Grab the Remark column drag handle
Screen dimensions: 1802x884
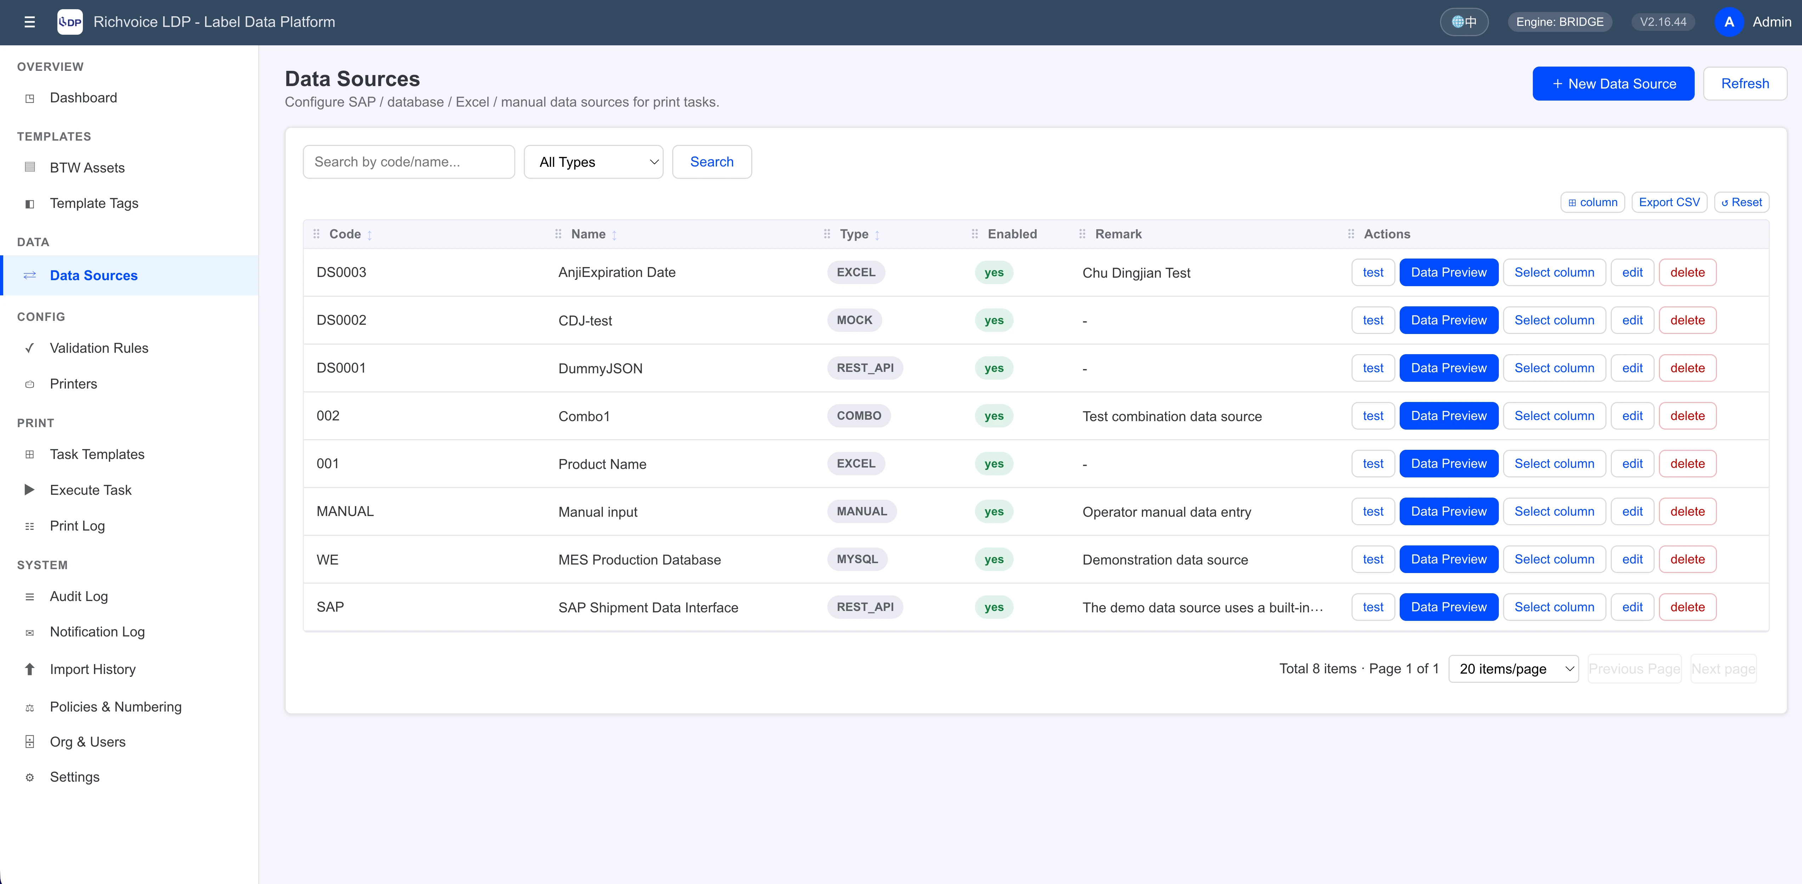click(1082, 234)
